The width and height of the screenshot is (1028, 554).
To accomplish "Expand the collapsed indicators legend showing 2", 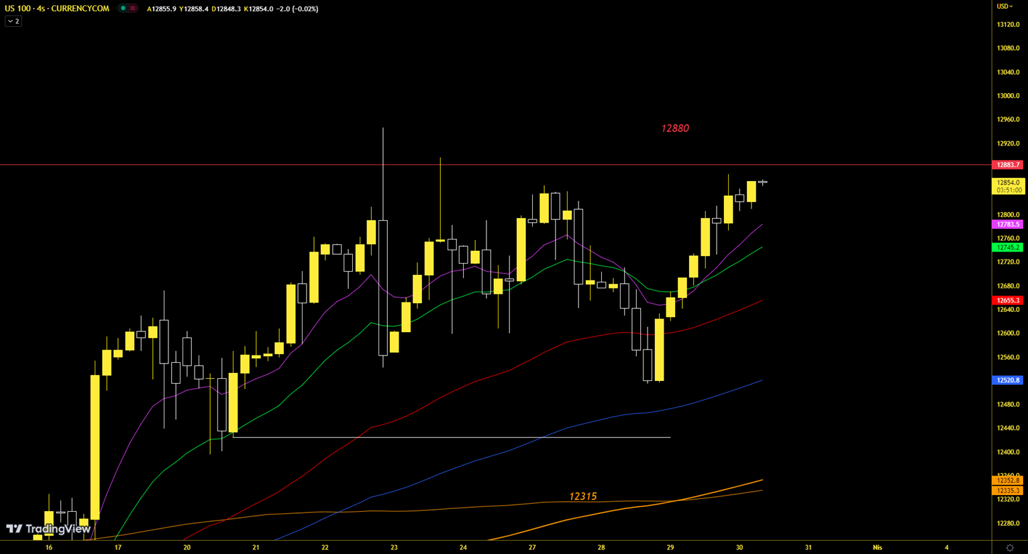I will pyautogui.click(x=13, y=21).
